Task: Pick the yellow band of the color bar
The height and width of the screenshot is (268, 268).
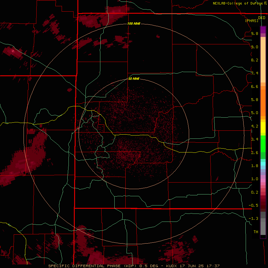Action: click(263, 127)
